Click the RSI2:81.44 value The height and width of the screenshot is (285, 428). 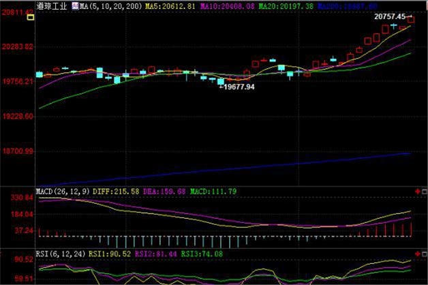click(x=156, y=254)
